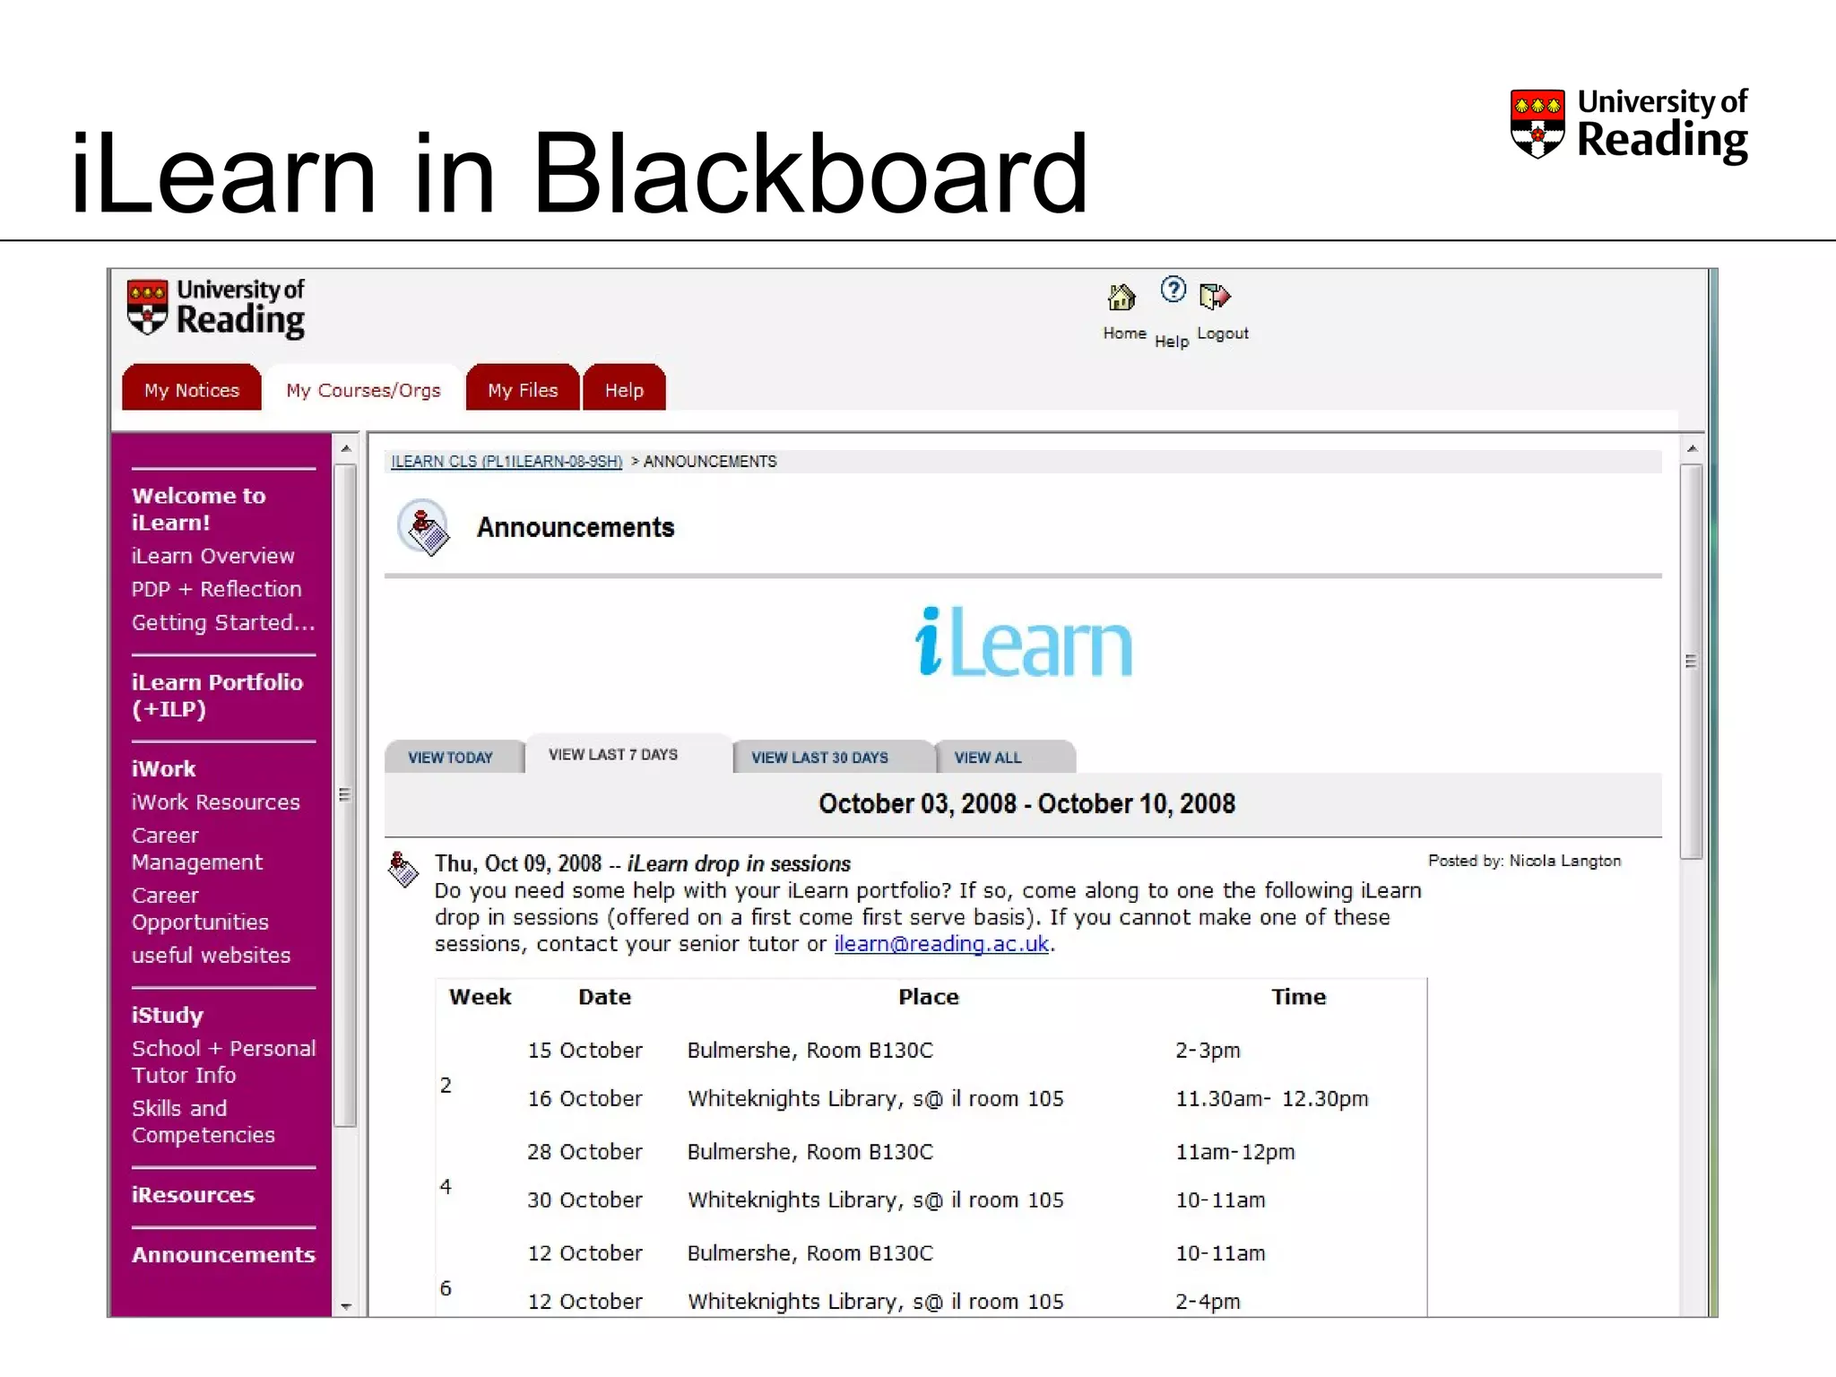The height and width of the screenshot is (1377, 1836).
Task: Click 'October 03, 2008 - October 10, 2008' heading
Action: tap(1027, 803)
